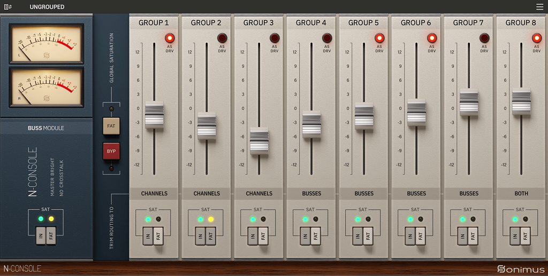Toggle Group 8 SAT IN switch

[x=515, y=236]
